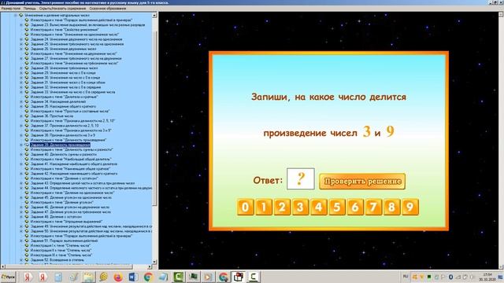Expand Задание 28 tree node

point(21,68)
